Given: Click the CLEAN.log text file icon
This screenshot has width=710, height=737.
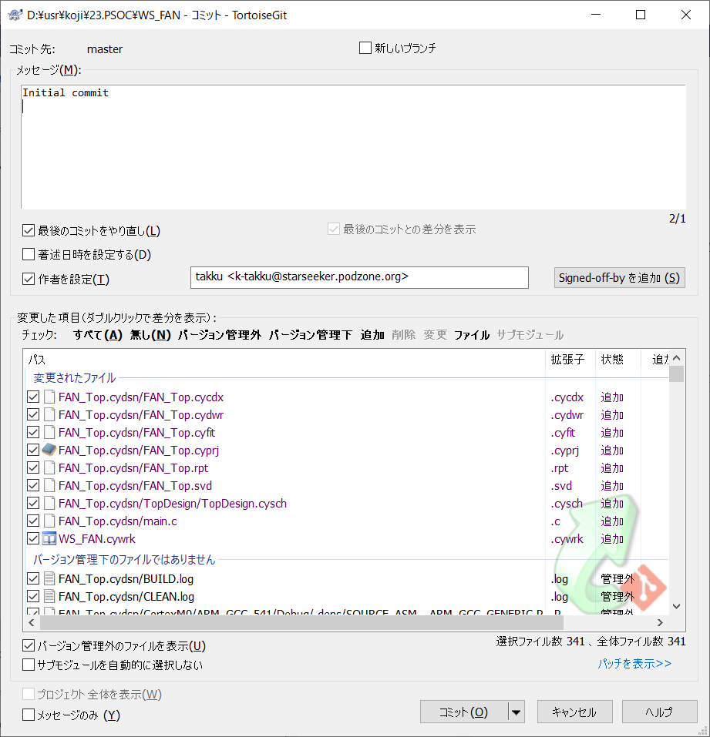Looking at the screenshot, I should click(x=49, y=596).
